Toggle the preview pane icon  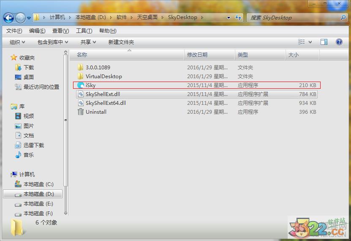(x=324, y=42)
